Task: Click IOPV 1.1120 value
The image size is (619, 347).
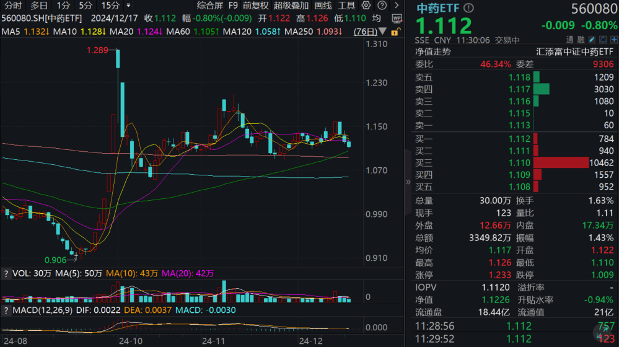Action: 496,288
